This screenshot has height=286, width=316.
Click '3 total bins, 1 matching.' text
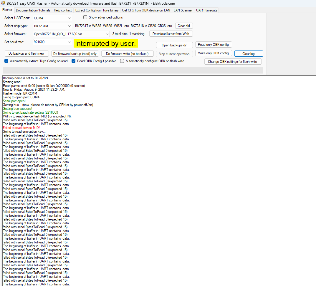[129, 34]
